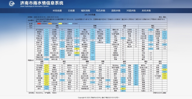Image resolution: width=192 pixels, height=99 pixels.
Task: Click the 祝甸东方广场 station name
Action: (x=85, y=34)
